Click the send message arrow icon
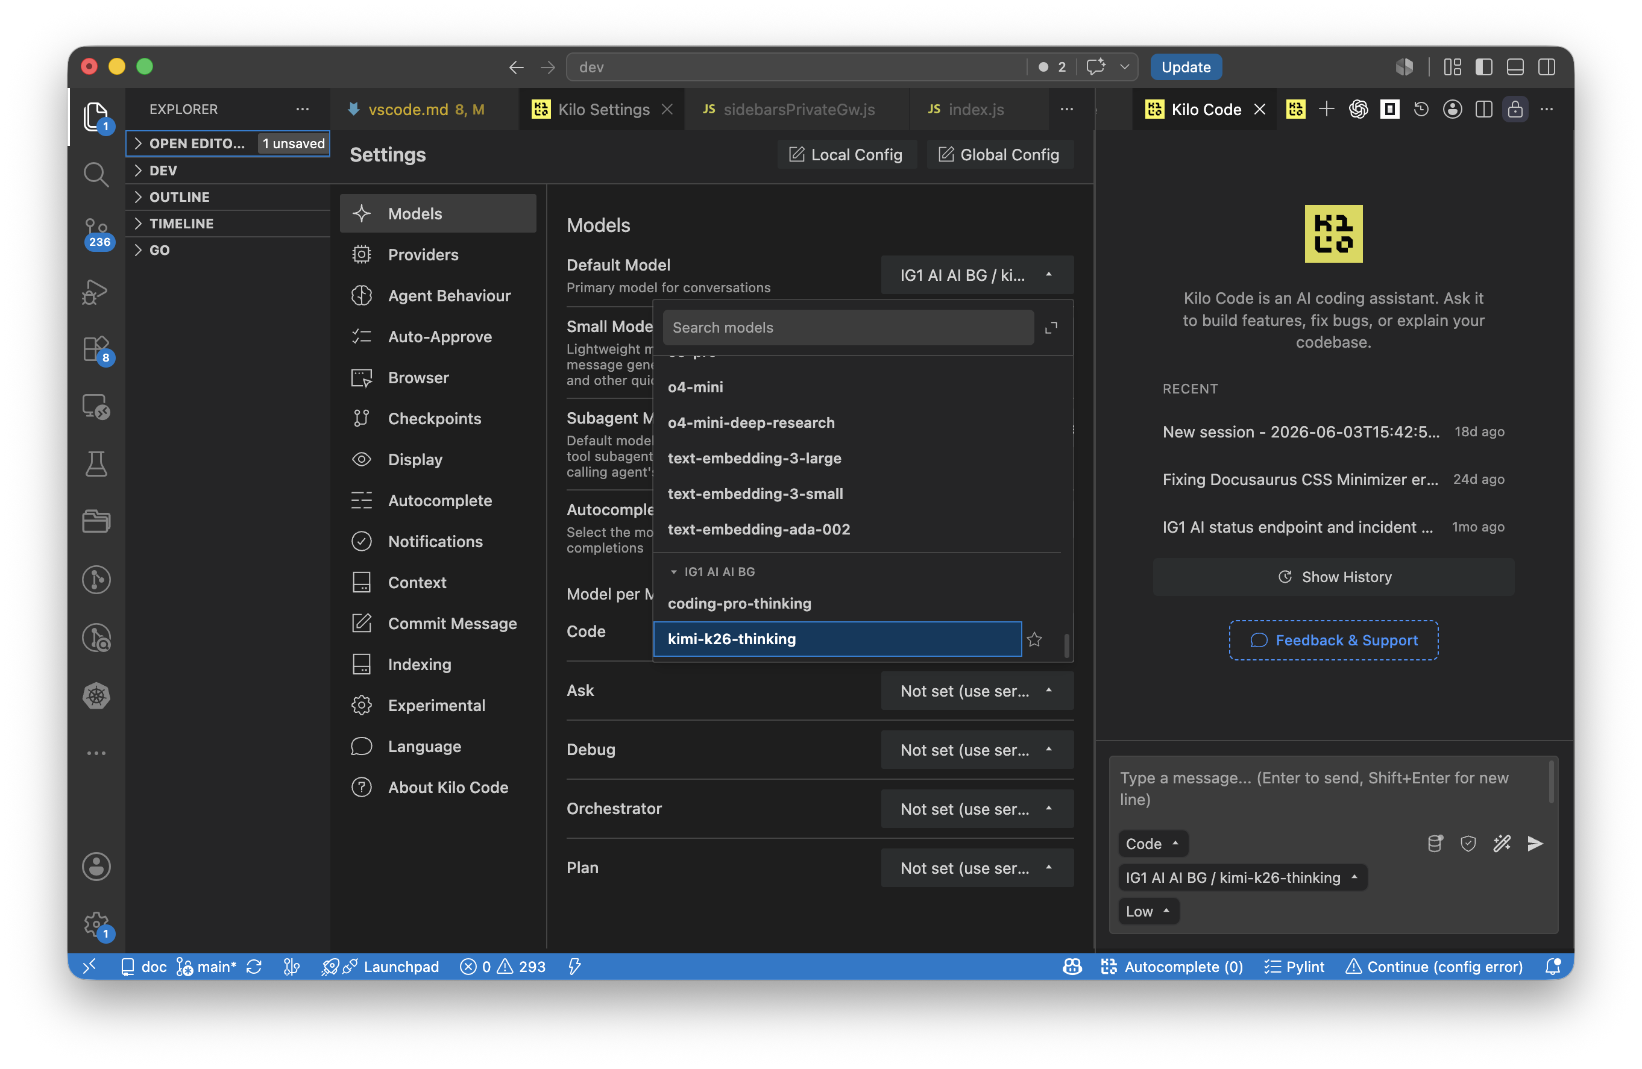The width and height of the screenshot is (1642, 1069). (1535, 844)
